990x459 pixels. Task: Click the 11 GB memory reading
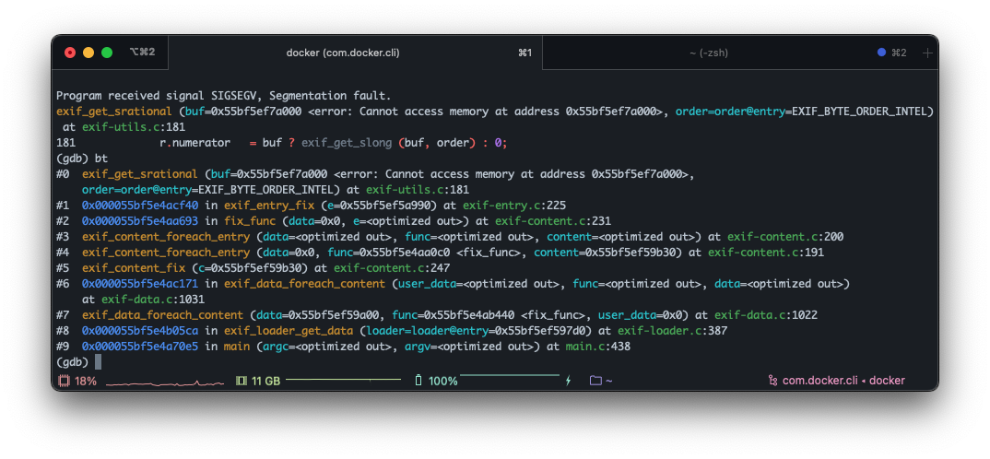(265, 381)
